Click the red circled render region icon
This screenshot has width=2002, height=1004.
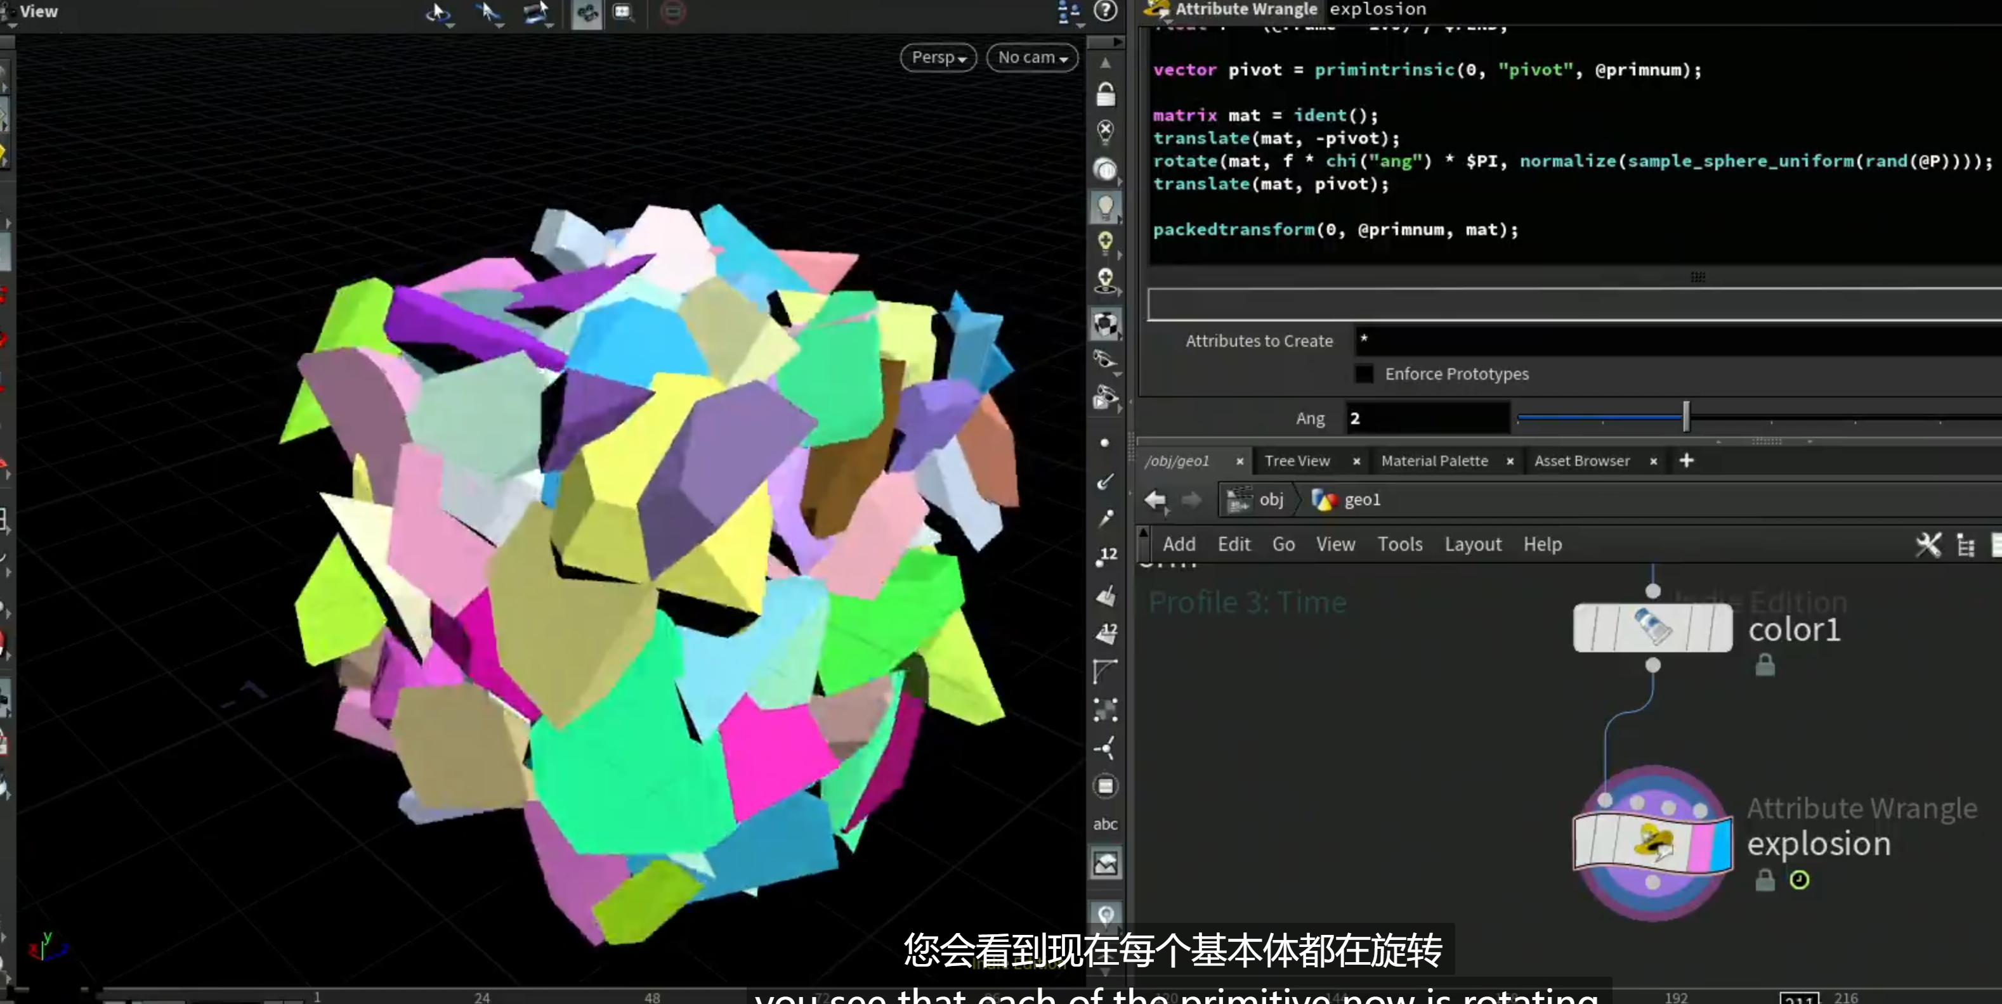click(x=672, y=11)
